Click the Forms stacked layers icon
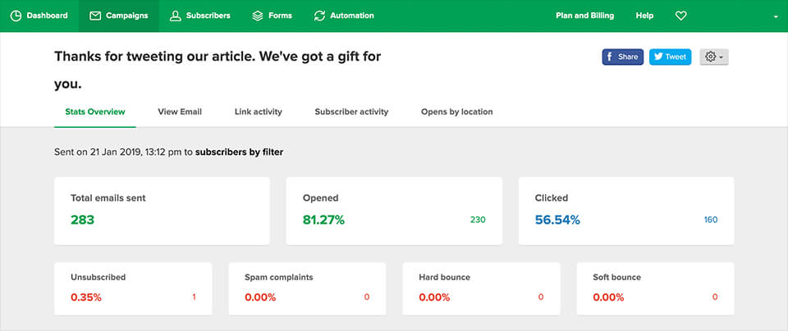The image size is (788, 331). point(258,16)
